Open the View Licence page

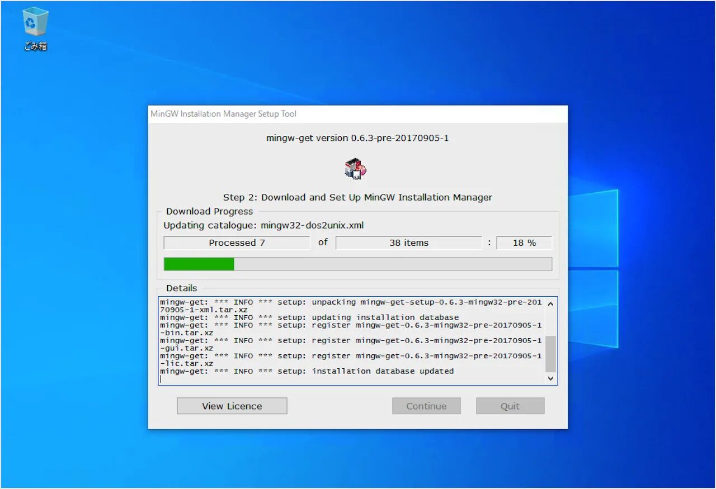point(232,406)
